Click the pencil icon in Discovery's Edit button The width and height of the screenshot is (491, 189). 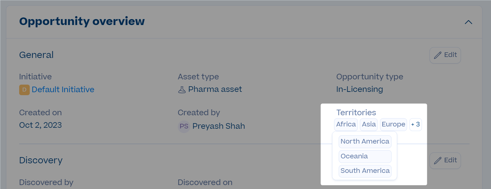437,161
